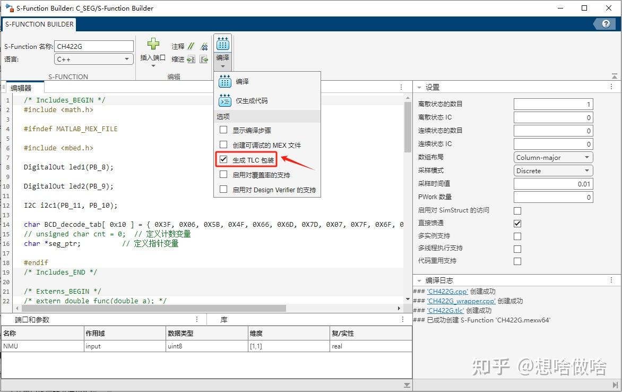Select the comment (注释) slashes icon
The height and width of the screenshot is (392, 622).
(x=190, y=47)
